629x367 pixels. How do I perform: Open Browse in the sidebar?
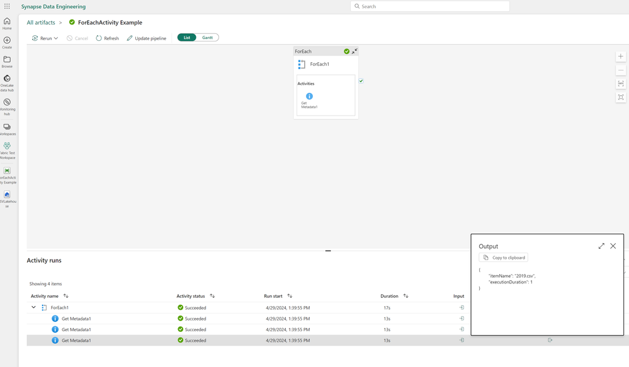pyautogui.click(x=7, y=62)
